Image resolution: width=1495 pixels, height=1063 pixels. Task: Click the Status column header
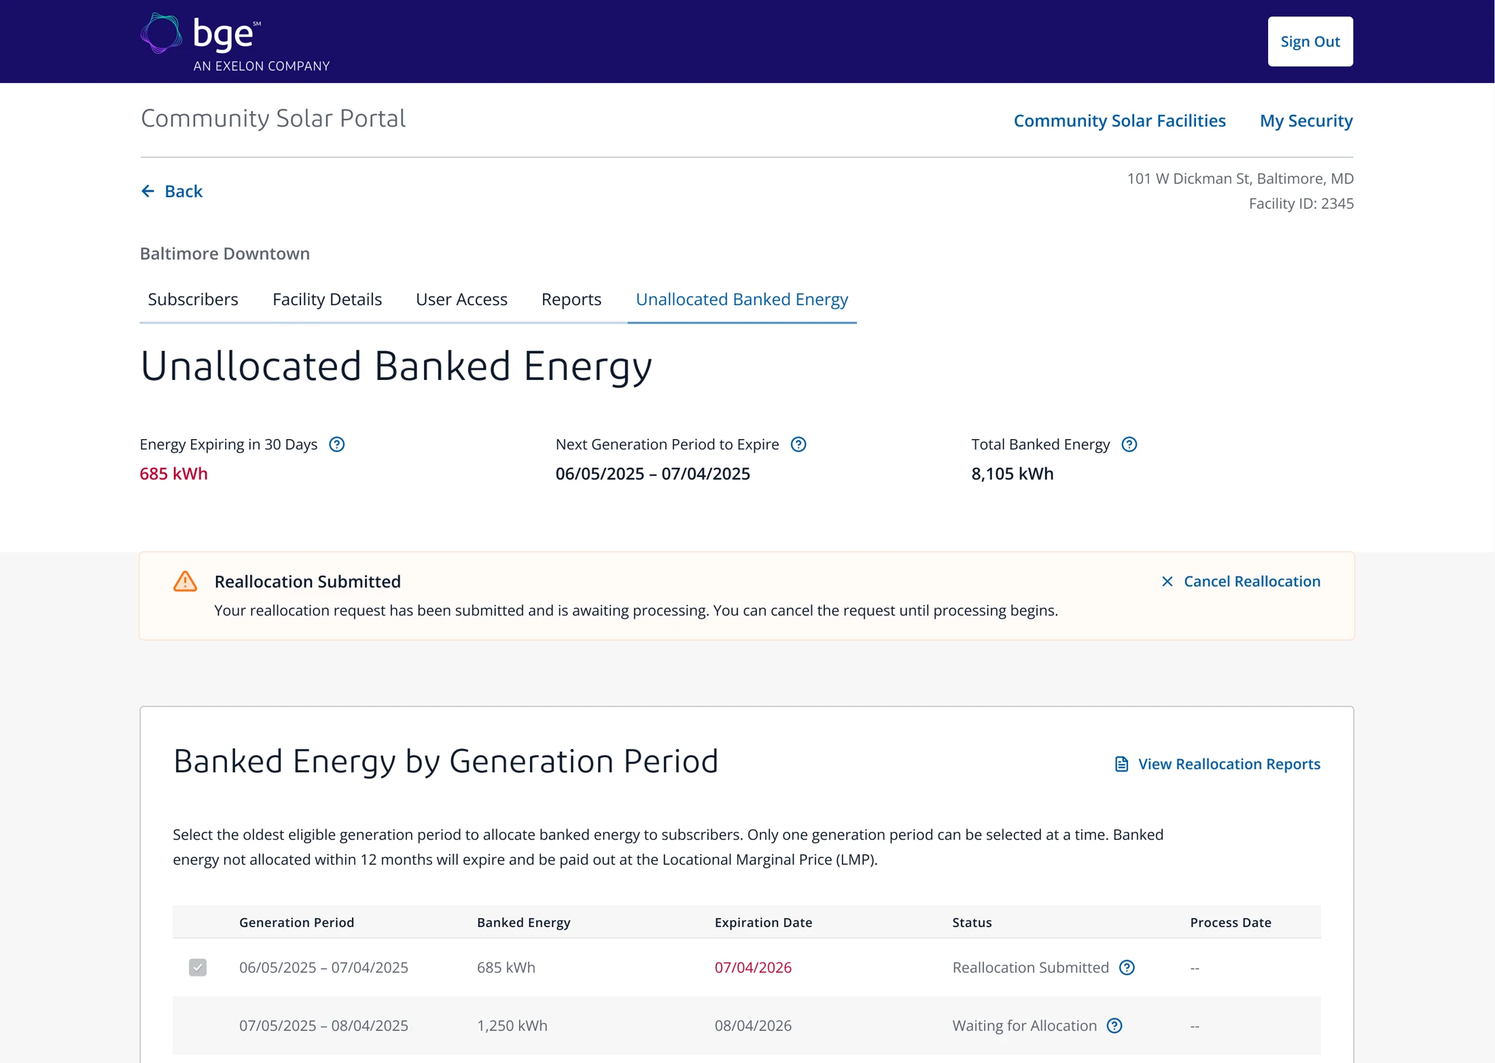(972, 922)
